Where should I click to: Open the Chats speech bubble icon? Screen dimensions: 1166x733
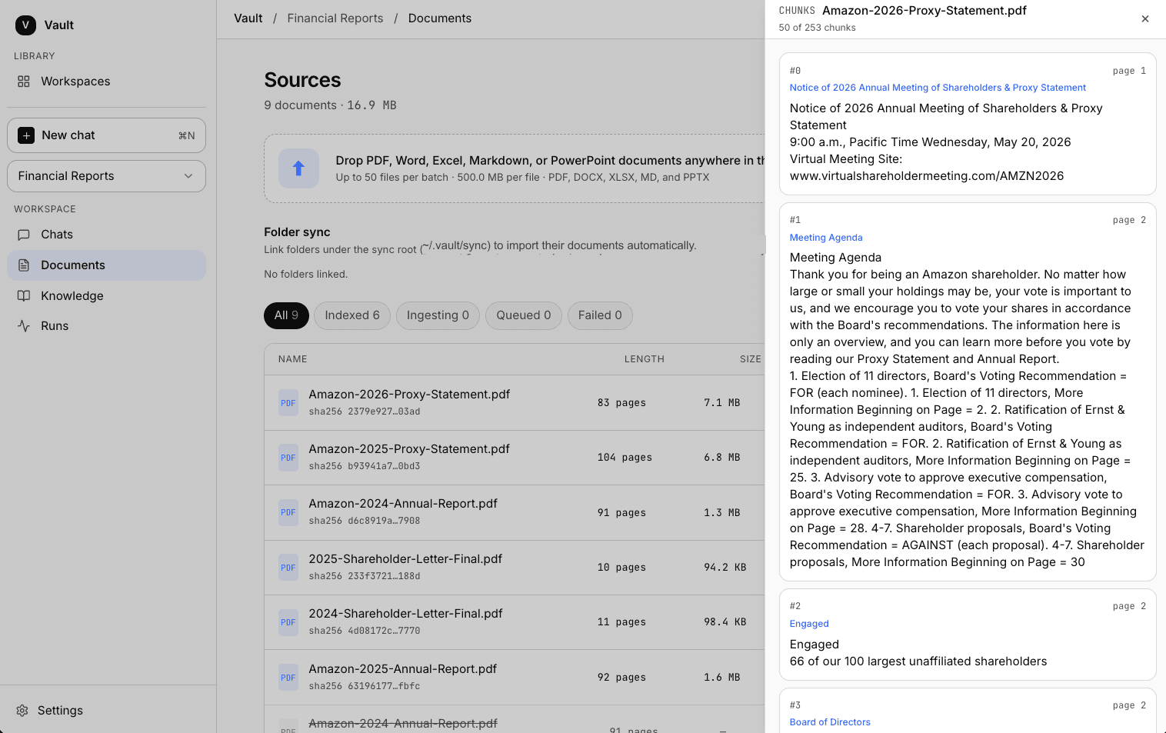pyautogui.click(x=24, y=235)
